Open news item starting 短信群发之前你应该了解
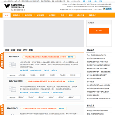115x115 pixels. pos(97,62)
